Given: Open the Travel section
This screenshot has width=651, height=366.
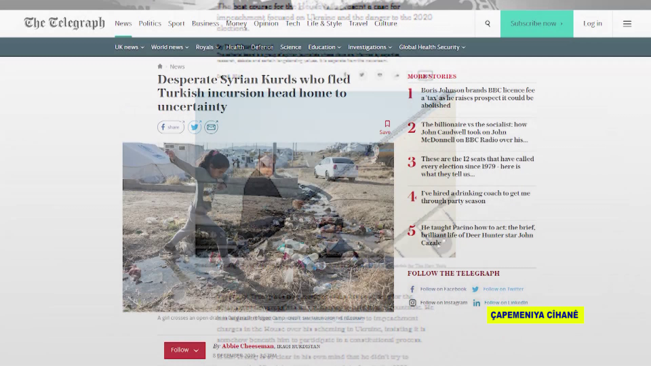Looking at the screenshot, I should pos(358,24).
